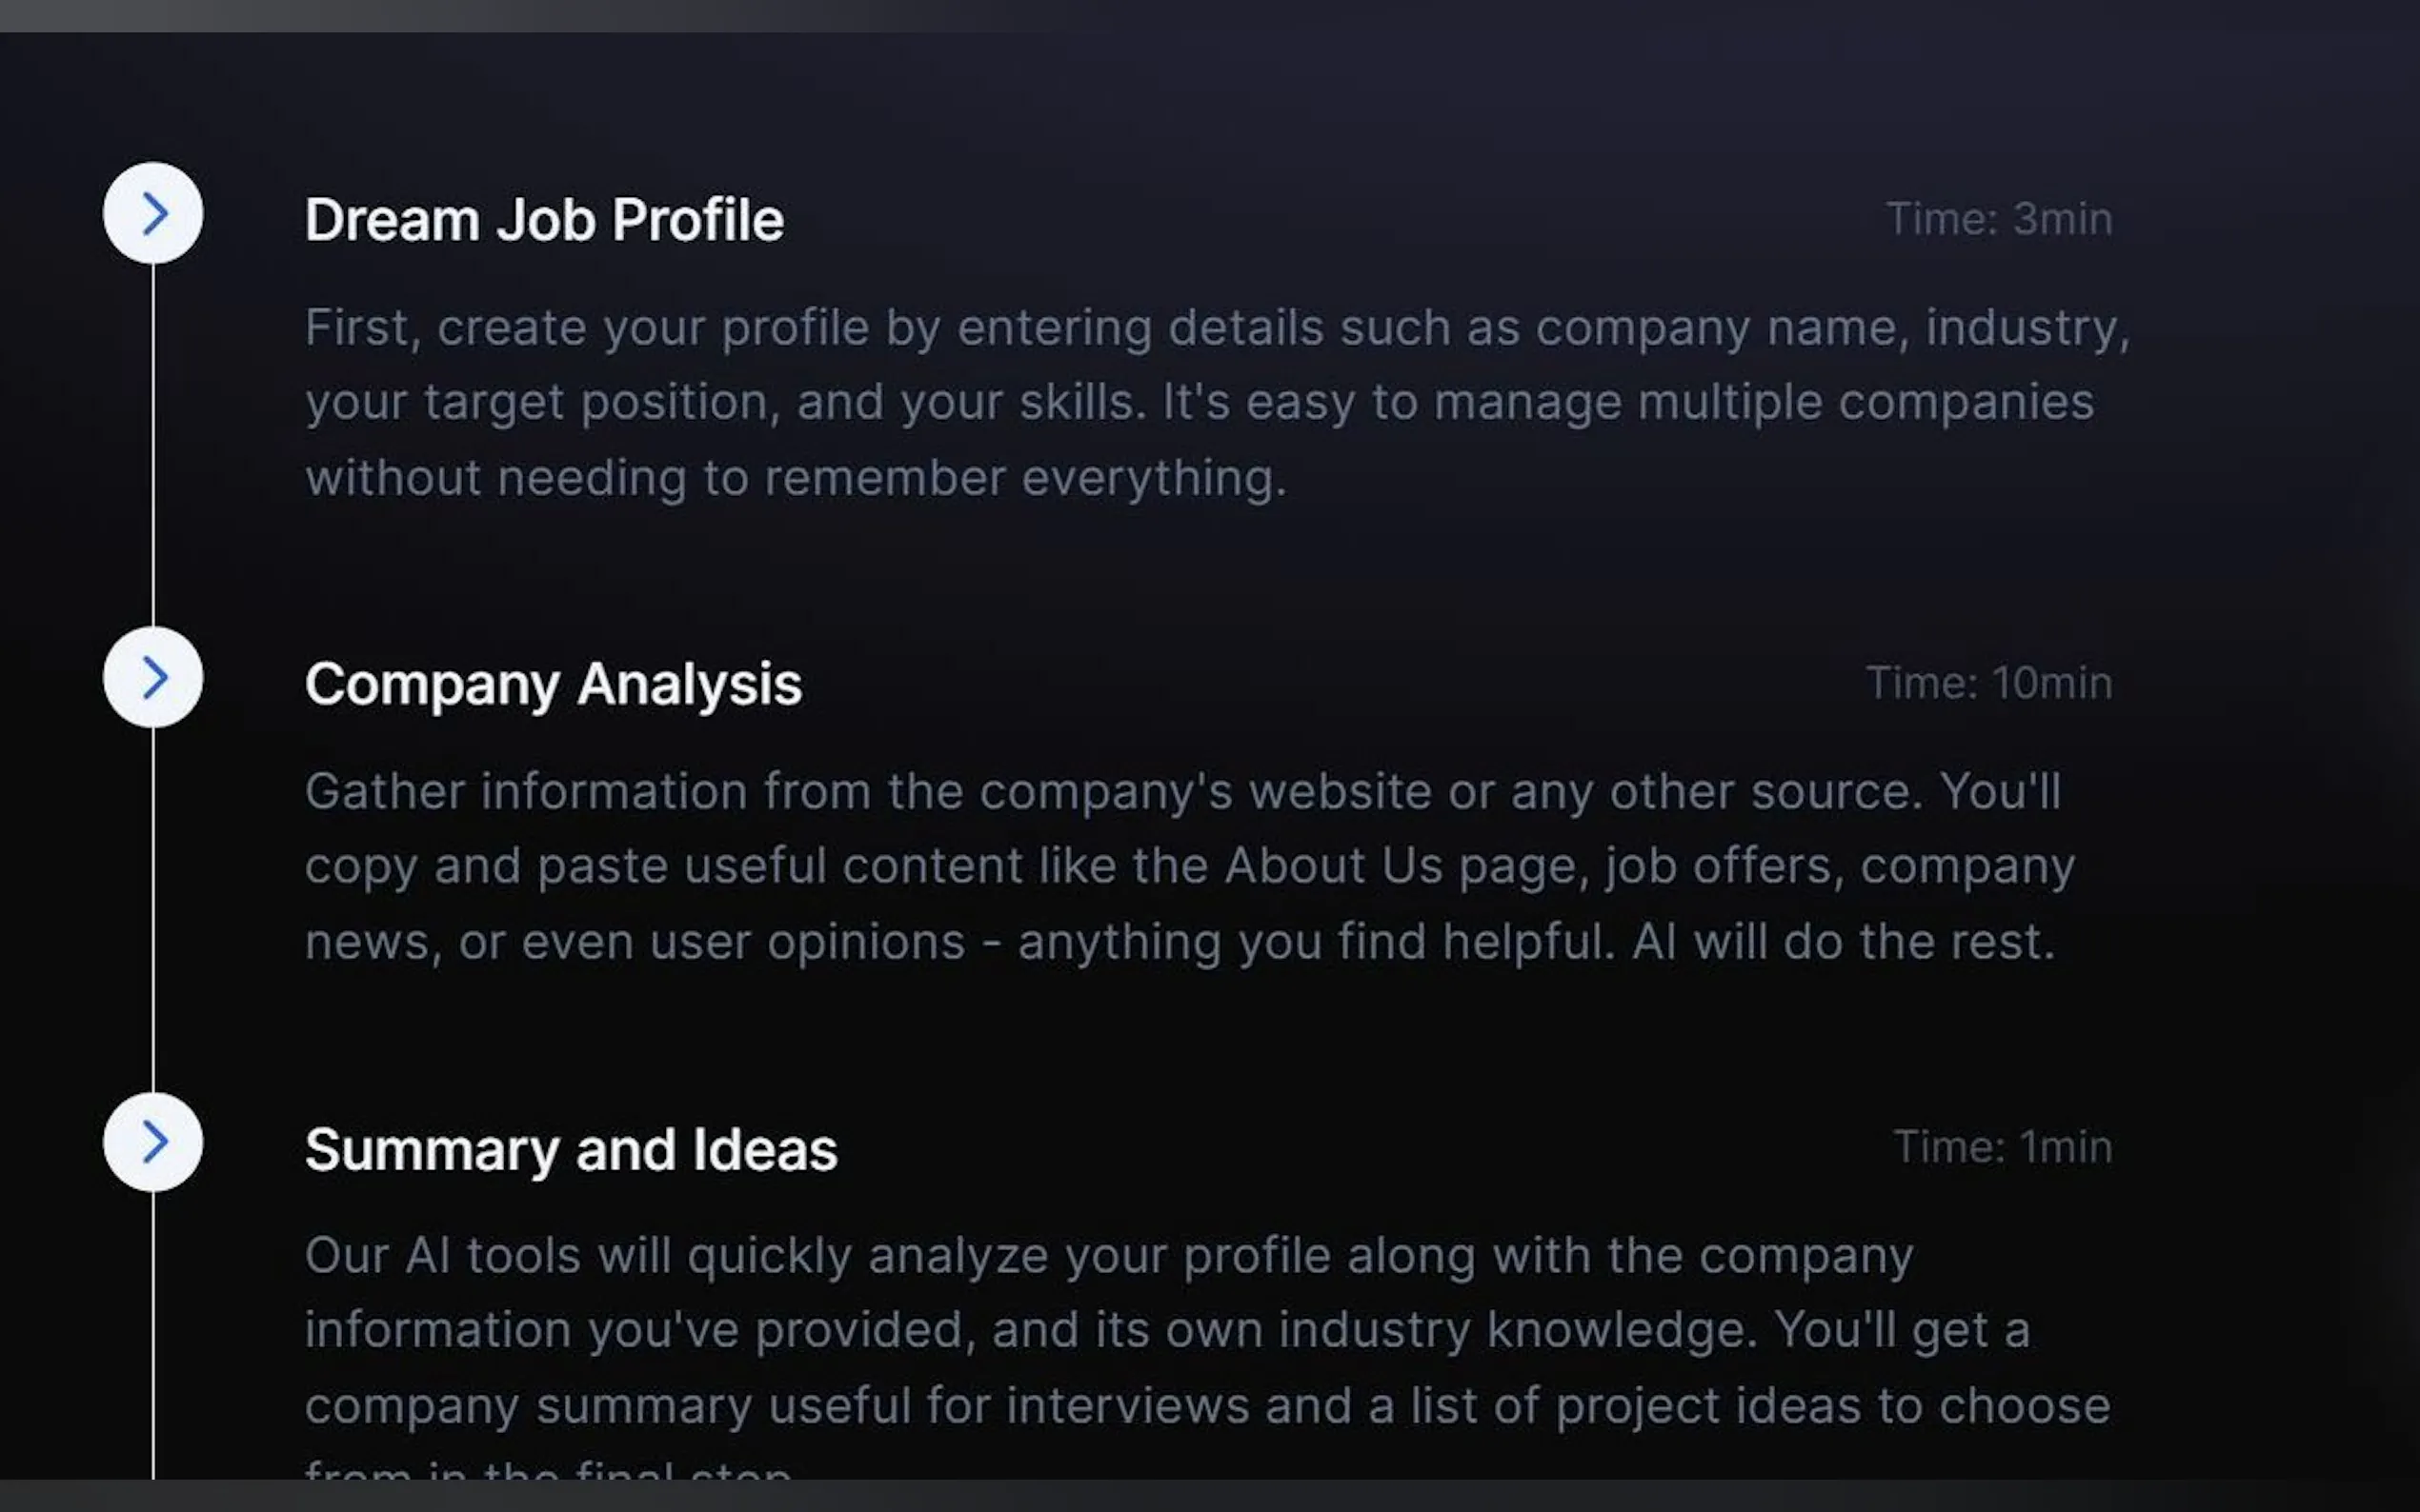
Task: Click the 'Gather information from the company's website' text
Action: coord(1180,792)
